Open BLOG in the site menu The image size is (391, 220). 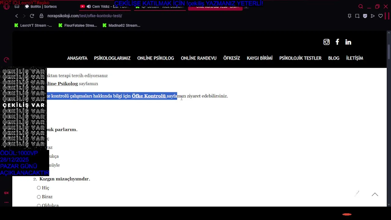coord(334,58)
